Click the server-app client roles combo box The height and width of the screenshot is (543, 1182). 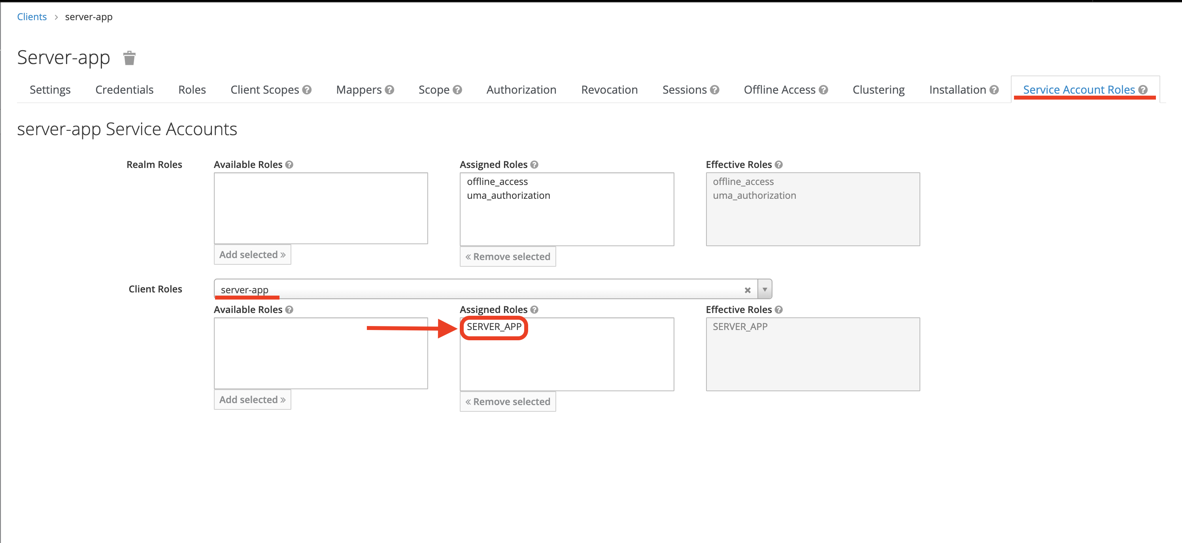coord(477,289)
